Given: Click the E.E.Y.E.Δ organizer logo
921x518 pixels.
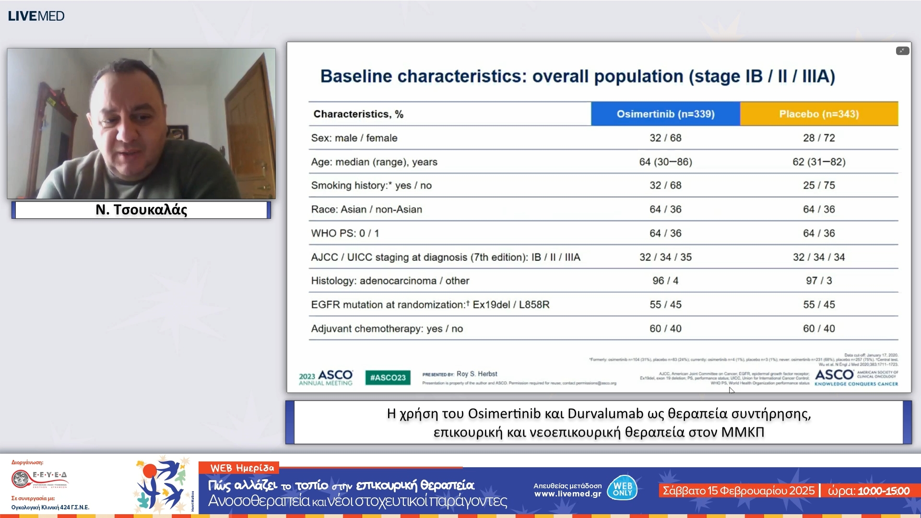Looking at the screenshot, I should point(40,479).
